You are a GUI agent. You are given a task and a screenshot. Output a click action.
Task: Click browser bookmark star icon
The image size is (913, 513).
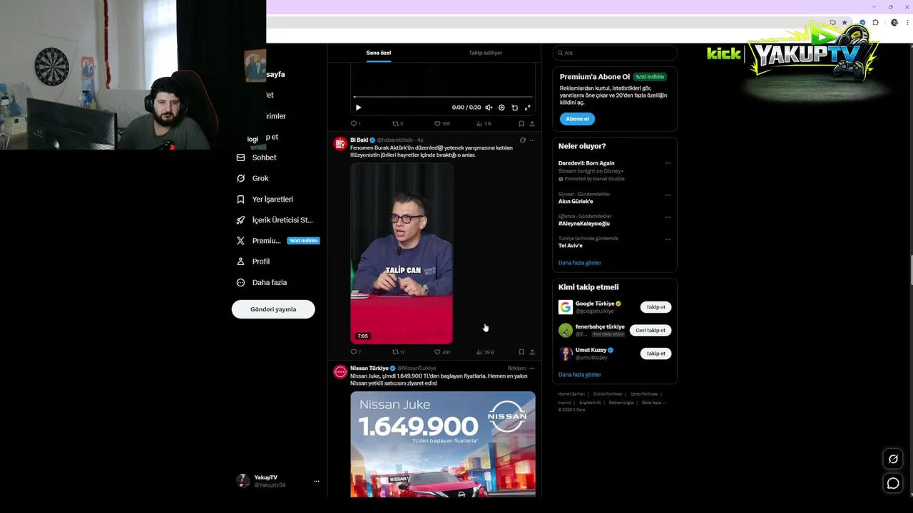click(845, 23)
